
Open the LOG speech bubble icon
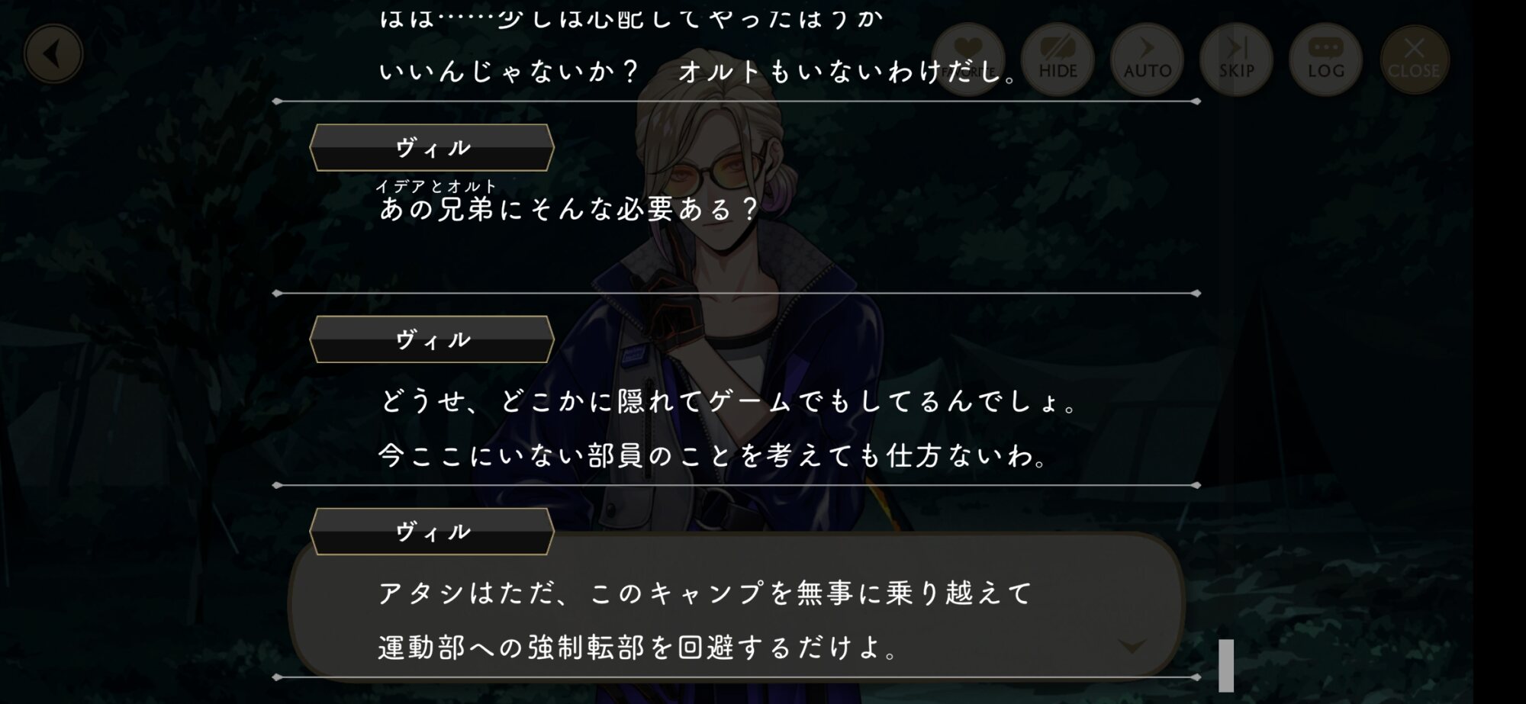coord(1325,59)
